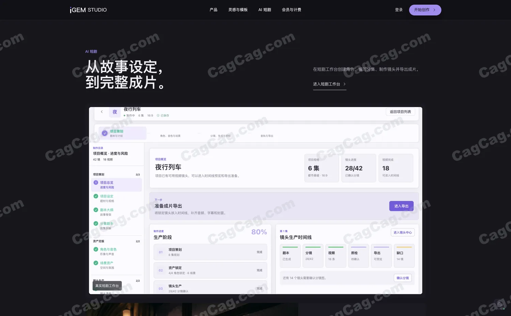Click the 02 资产锁定 production stage row
The width and height of the screenshot is (511, 316).
click(210, 270)
